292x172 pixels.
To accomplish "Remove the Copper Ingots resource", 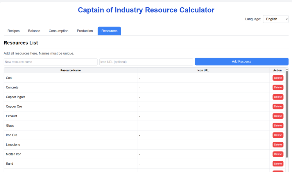I will click(x=278, y=97).
